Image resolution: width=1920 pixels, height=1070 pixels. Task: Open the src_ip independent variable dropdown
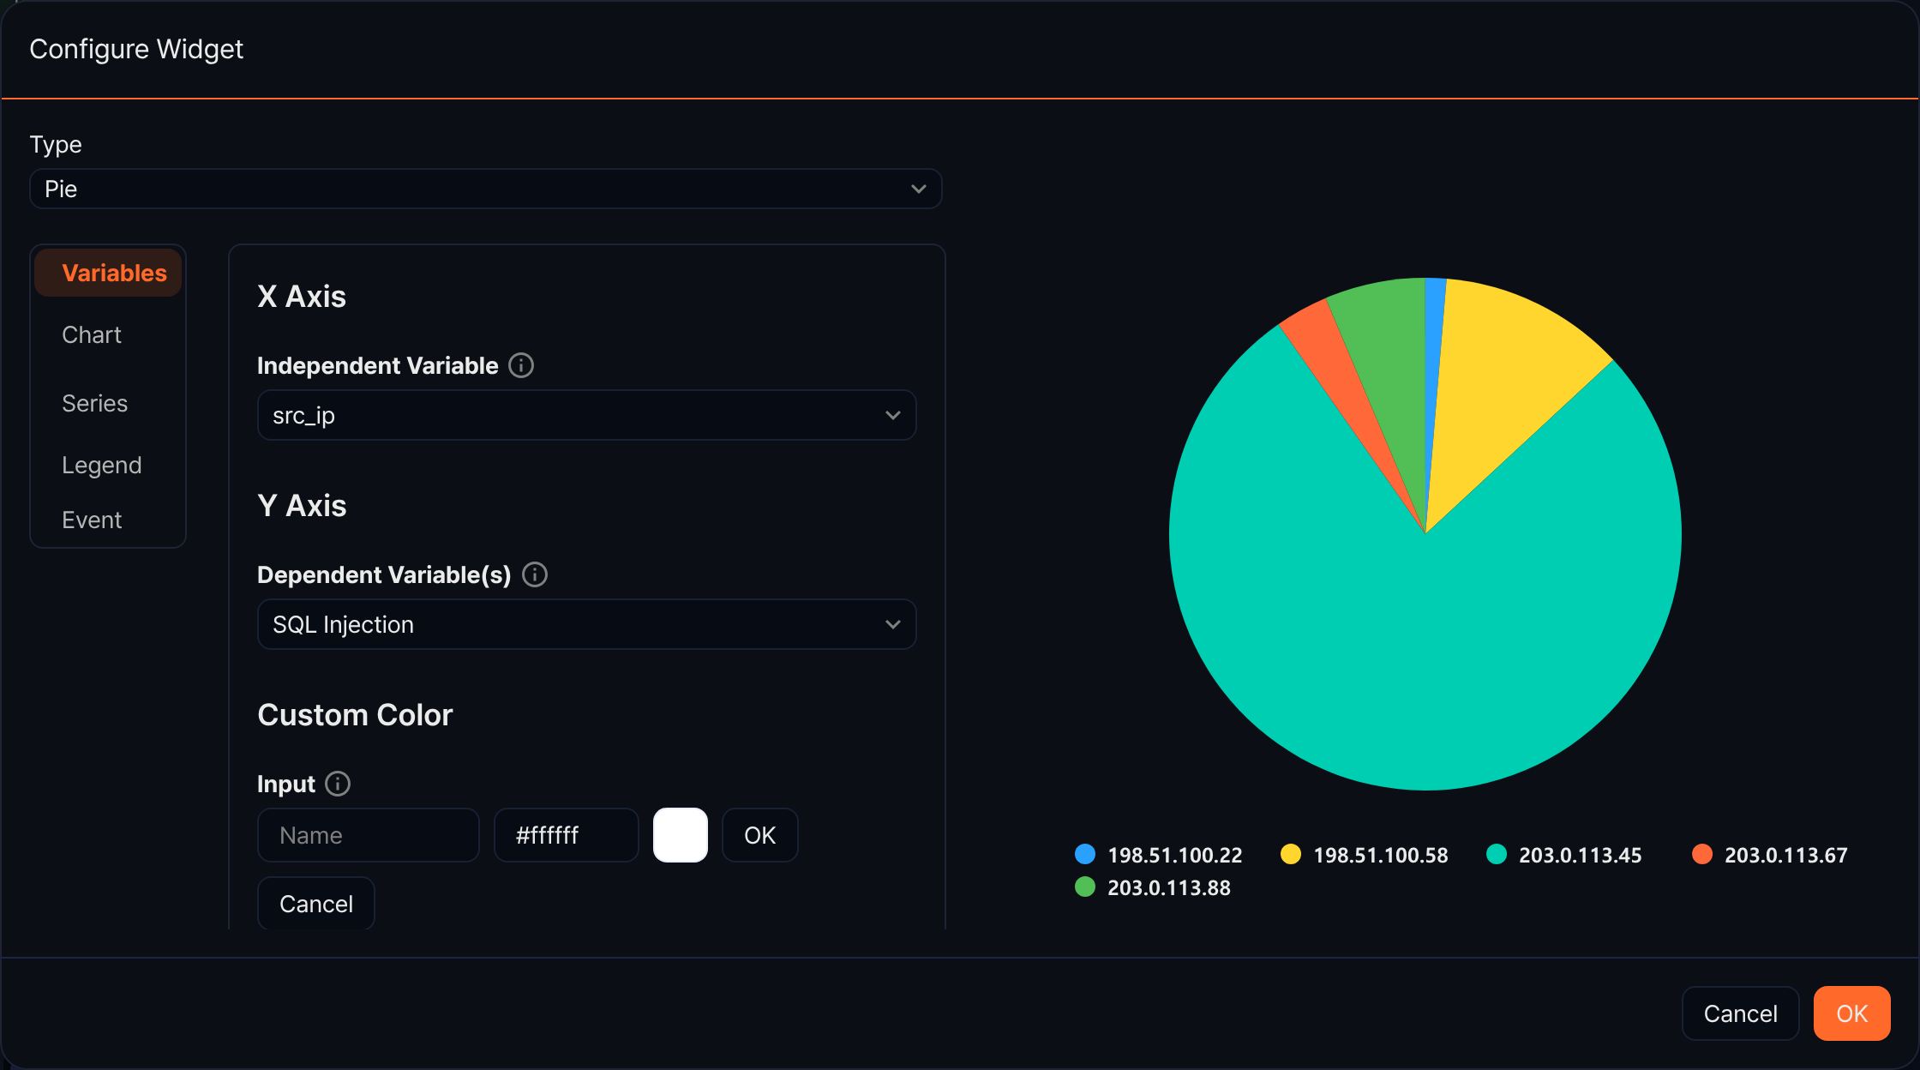586,415
